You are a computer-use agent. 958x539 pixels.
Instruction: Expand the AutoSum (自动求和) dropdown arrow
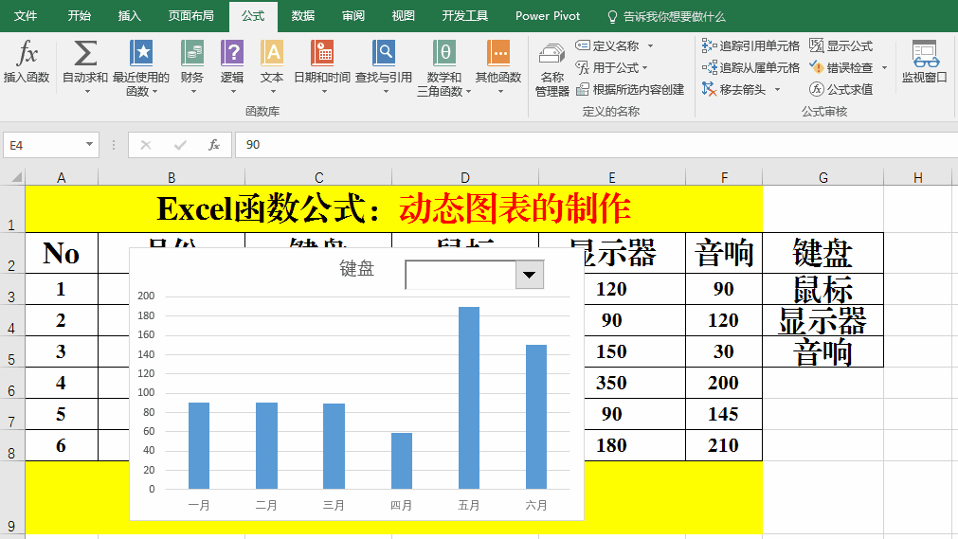(87, 92)
